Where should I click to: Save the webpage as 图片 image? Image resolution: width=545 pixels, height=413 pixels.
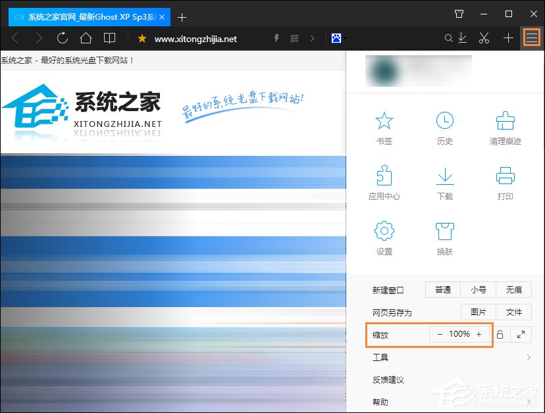pos(479,312)
